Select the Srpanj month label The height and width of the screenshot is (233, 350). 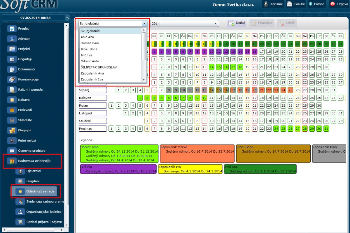pos(93,90)
